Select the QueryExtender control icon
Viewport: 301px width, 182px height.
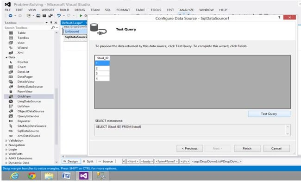(11, 116)
